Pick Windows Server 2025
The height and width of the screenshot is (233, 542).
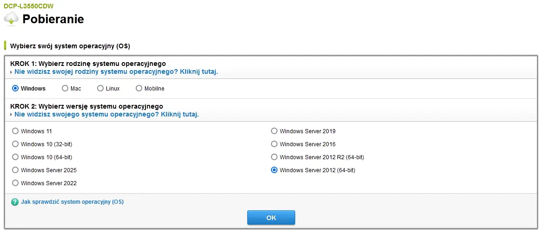click(x=15, y=170)
